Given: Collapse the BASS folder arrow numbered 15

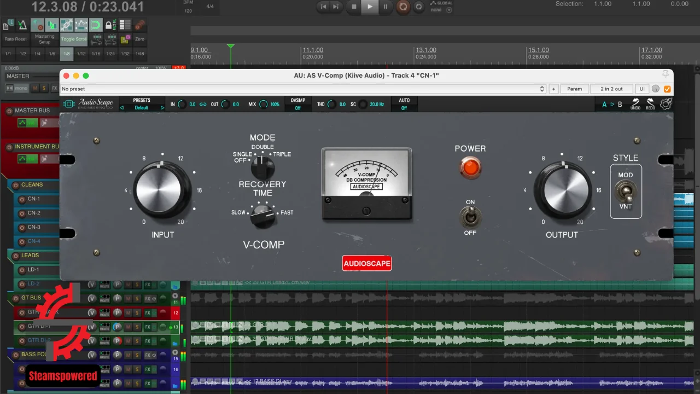Looking at the screenshot, I should point(175,352).
